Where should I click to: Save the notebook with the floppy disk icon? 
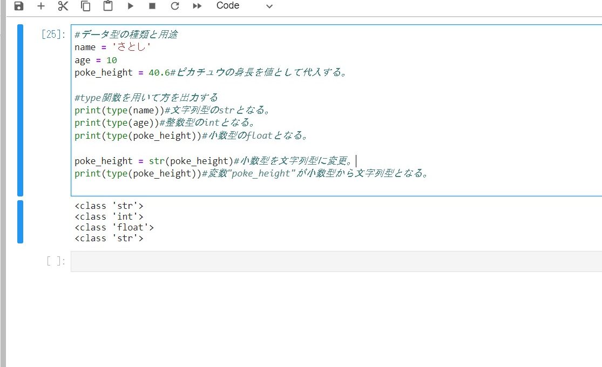(x=19, y=6)
